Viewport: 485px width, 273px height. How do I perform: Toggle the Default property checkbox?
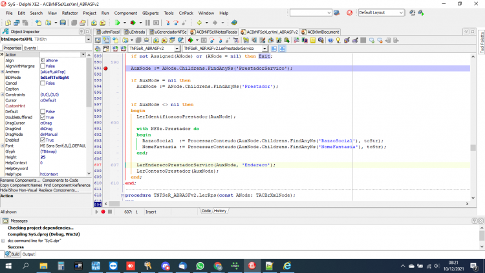click(43, 111)
